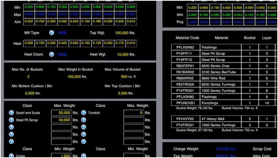This screenshot has height=158, width=278.
Task: Select the Mill Type value 1026
Action: click(62, 33)
